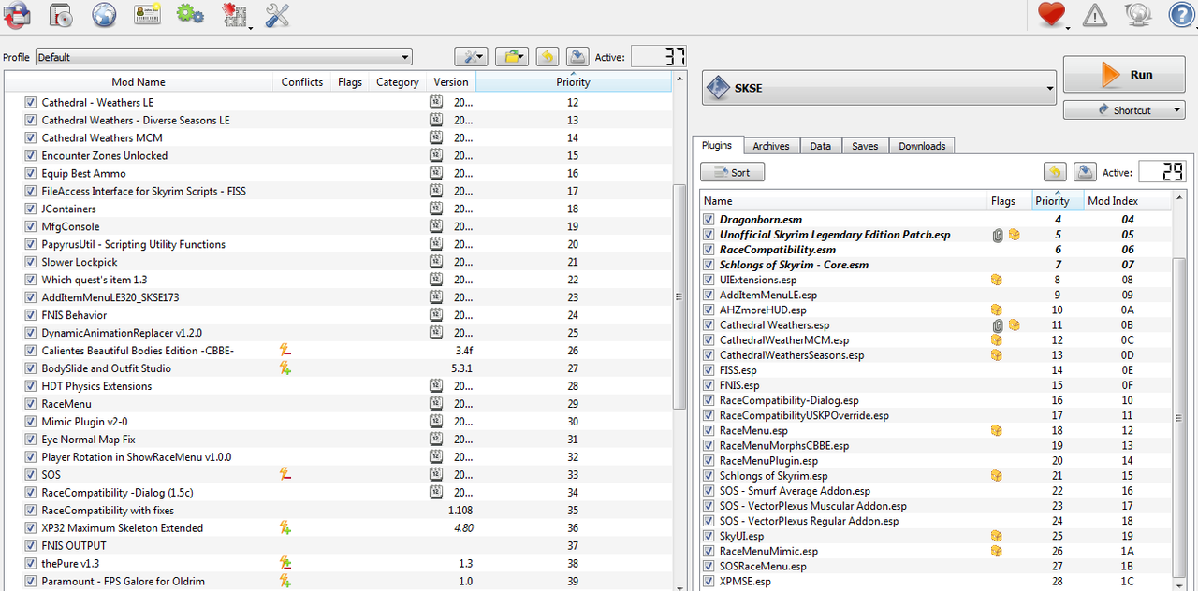Sort mods by Version column header
The image size is (1198, 591).
pos(451,82)
